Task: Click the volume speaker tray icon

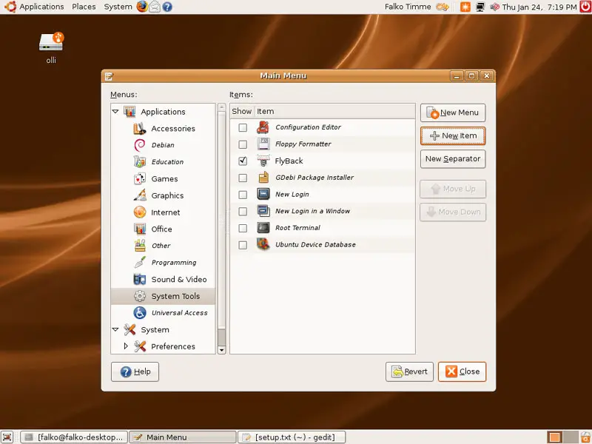Action: coord(494,7)
